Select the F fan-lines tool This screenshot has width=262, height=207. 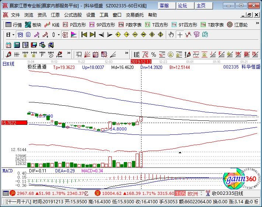[x=221, y=55]
